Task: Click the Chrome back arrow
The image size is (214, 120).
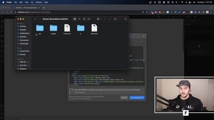Action: 3,12
